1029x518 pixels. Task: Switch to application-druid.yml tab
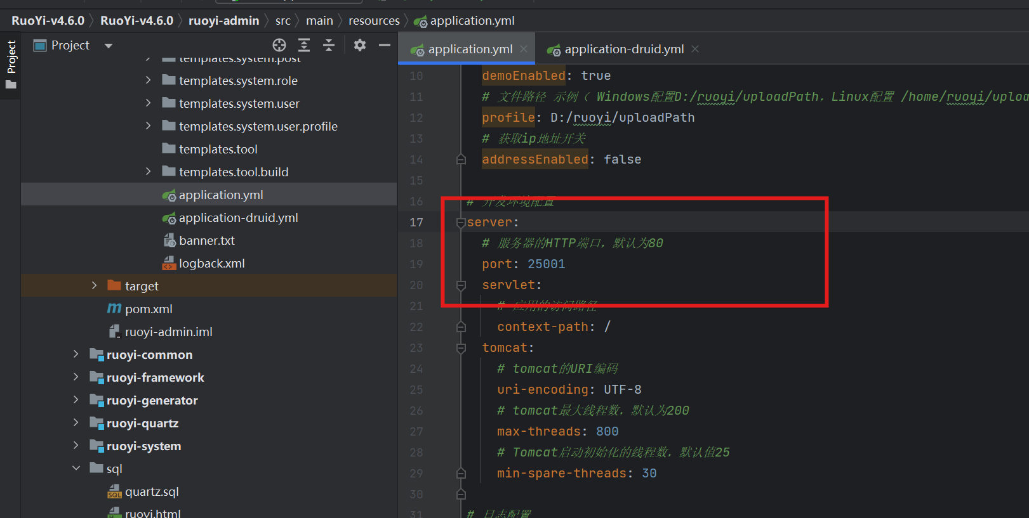(x=623, y=49)
